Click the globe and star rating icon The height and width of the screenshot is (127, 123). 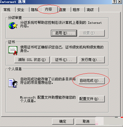click(13, 26)
